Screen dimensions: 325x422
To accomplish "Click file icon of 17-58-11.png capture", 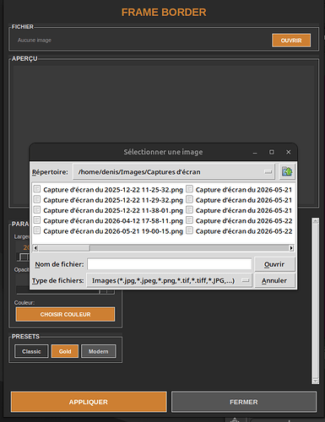I will [x=37, y=220].
